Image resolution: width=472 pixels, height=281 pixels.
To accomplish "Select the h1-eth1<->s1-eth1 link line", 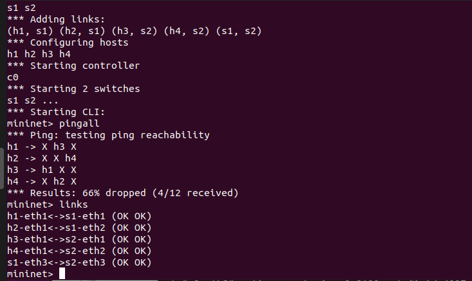I will point(79,216).
